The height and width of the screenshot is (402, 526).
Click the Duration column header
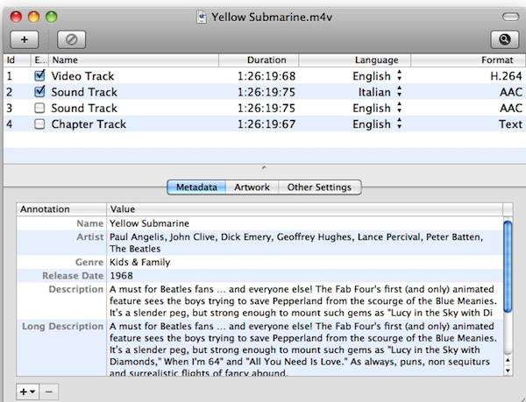coord(267,60)
